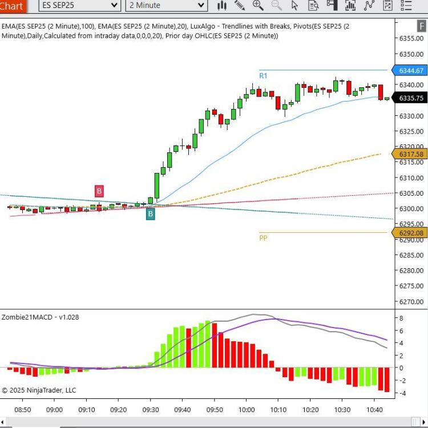Open the Indicators icon
The image size is (428, 428).
[x=350, y=6]
